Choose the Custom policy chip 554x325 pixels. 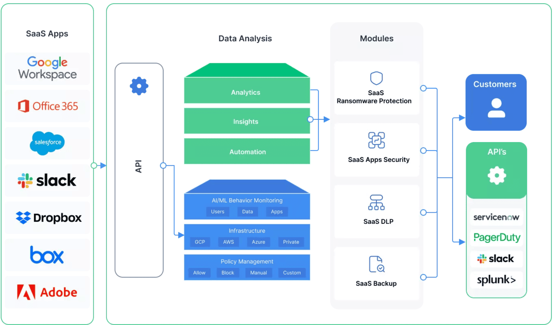click(292, 273)
